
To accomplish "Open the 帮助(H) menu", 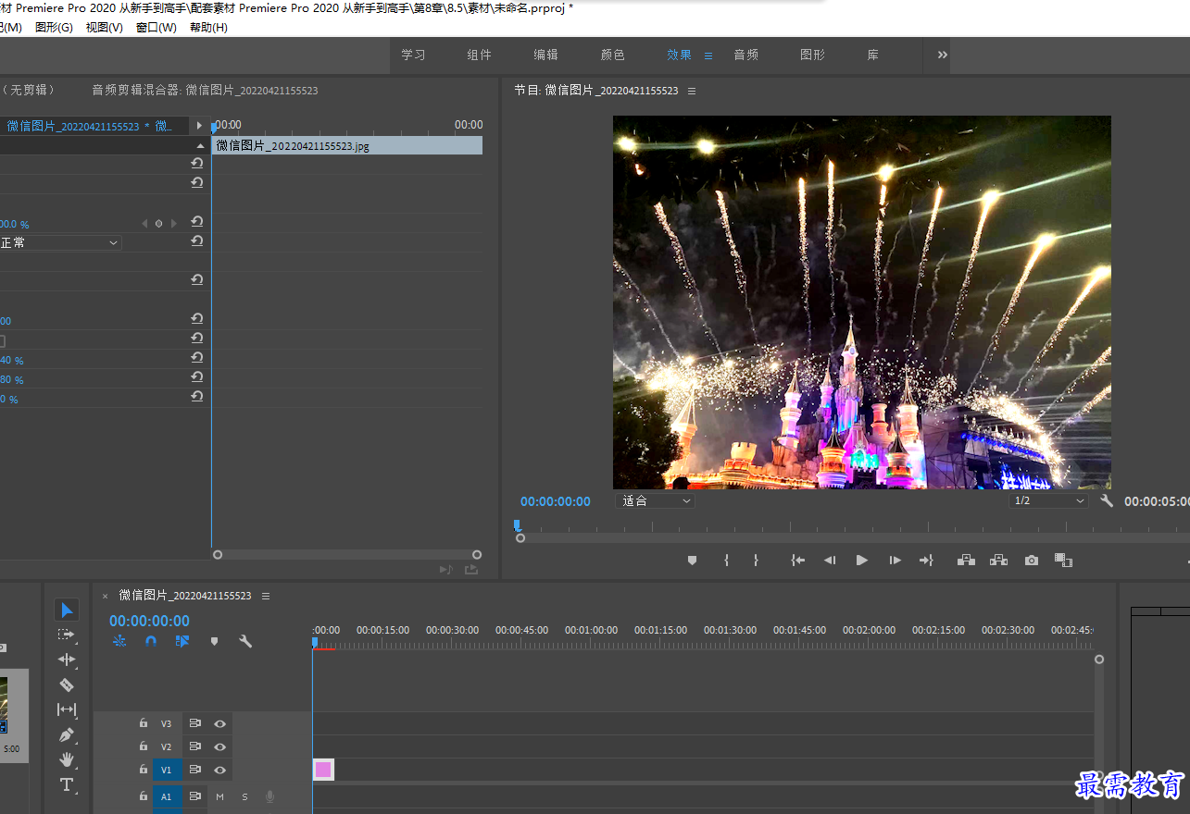I will (208, 28).
